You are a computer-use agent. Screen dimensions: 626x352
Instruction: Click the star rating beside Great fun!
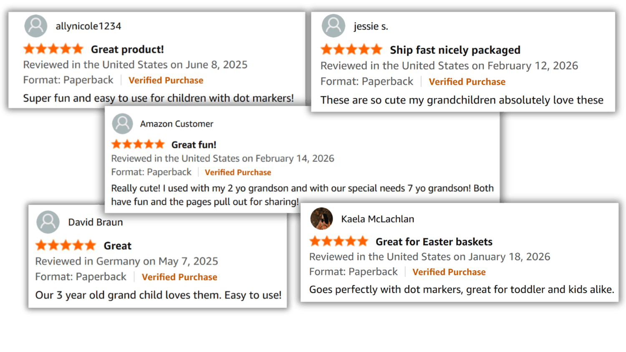click(x=138, y=145)
